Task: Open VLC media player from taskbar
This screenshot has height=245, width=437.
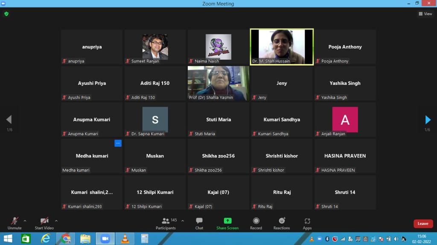Action: coord(125,239)
